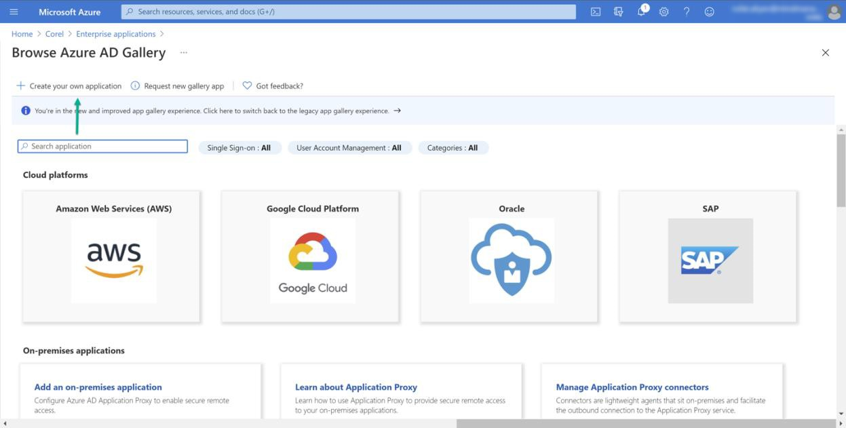
Task: Open Learn about Application Proxy link
Action: point(356,387)
